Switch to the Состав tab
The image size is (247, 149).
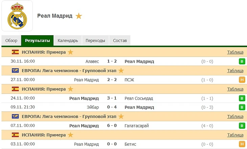(x=120, y=41)
